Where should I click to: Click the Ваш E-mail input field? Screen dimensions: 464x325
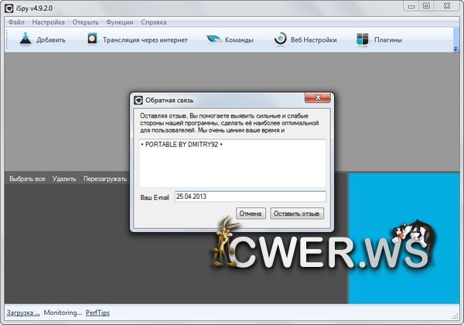[x=250, y=197]
